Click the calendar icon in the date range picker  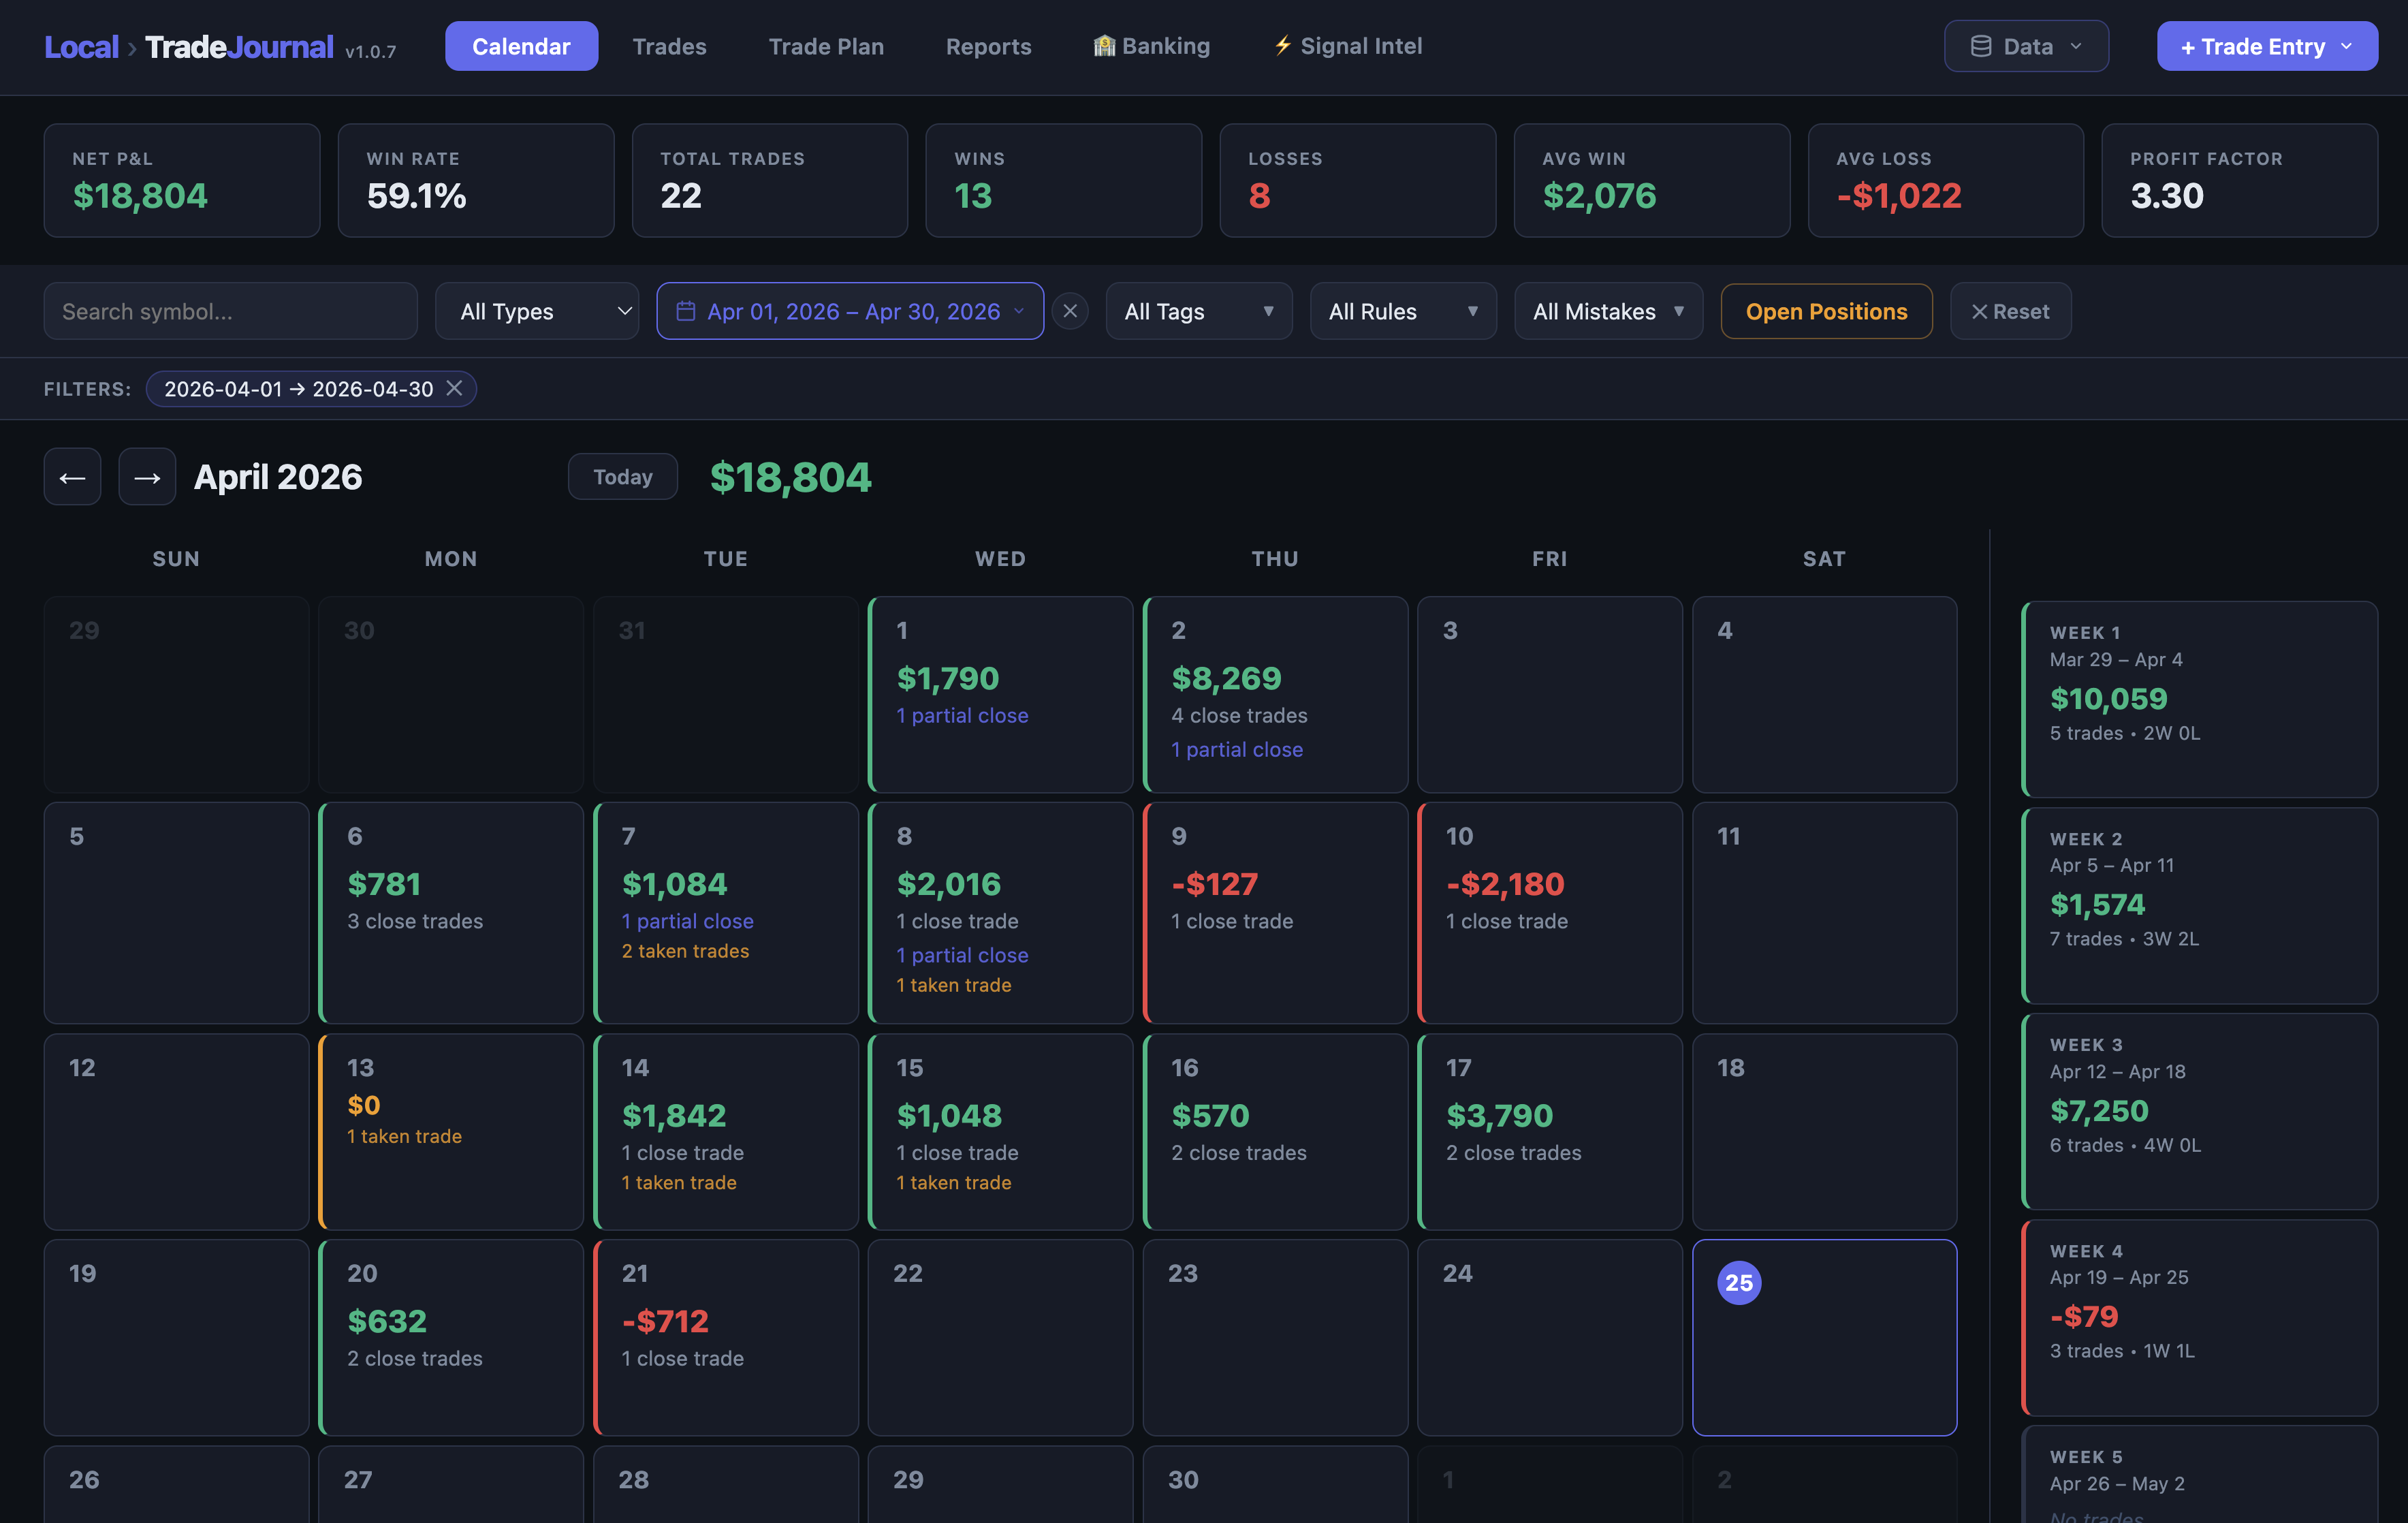pyautogui.click(x=688, y=311)
